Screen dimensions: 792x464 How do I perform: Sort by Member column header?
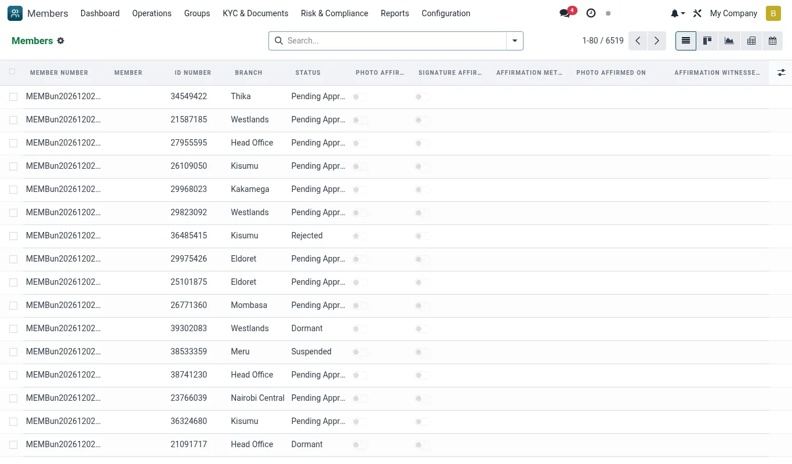[x=128, y=72]
